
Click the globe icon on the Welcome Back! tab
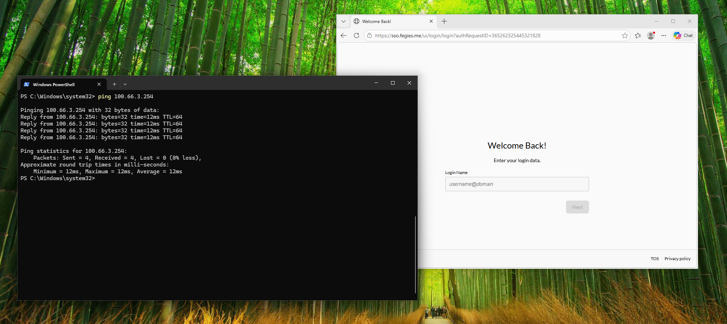pos(356,21)
